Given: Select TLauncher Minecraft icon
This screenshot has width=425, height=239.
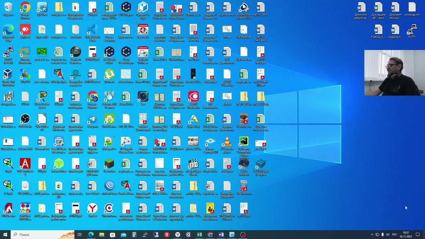Looking at the screenshot, I should click(109, 165).
